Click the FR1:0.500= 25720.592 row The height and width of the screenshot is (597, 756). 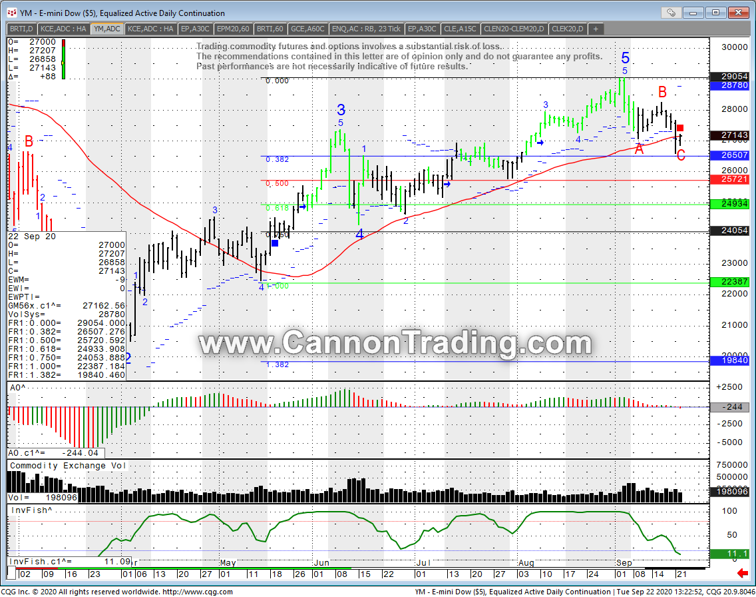(67, 340)
